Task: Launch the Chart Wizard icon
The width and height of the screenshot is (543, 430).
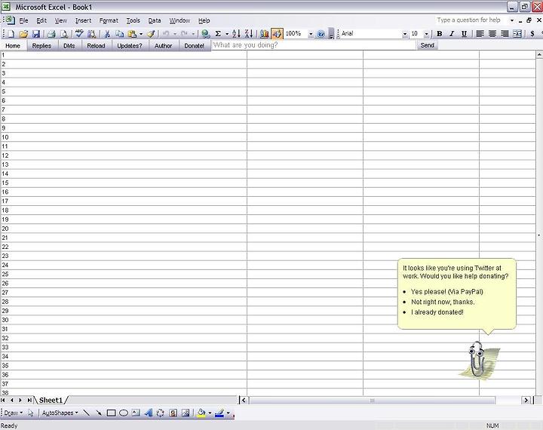Action: pyautogui.click(x=264, y=34)
